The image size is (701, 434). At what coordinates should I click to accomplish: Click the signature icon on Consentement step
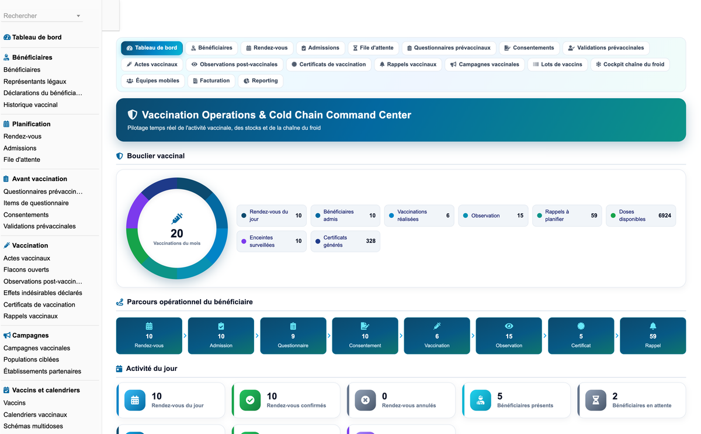pyautogui.click(x=365, y=326)
